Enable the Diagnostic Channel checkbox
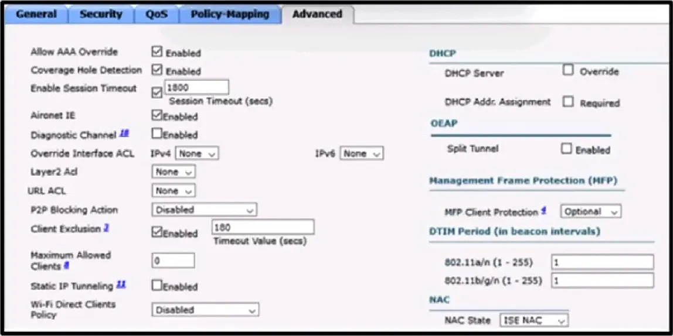 pos(157,133)
